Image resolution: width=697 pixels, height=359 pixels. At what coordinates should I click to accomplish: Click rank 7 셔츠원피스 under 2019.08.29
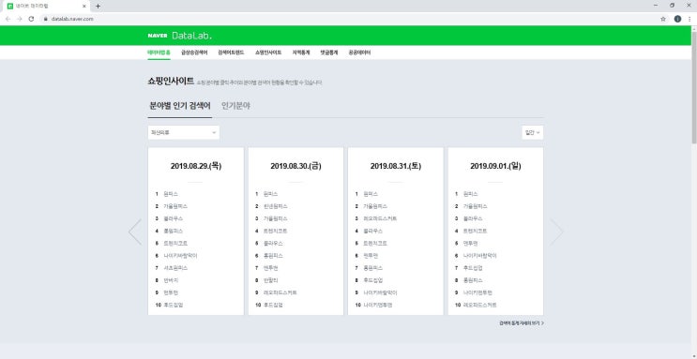tap(175, 268)
